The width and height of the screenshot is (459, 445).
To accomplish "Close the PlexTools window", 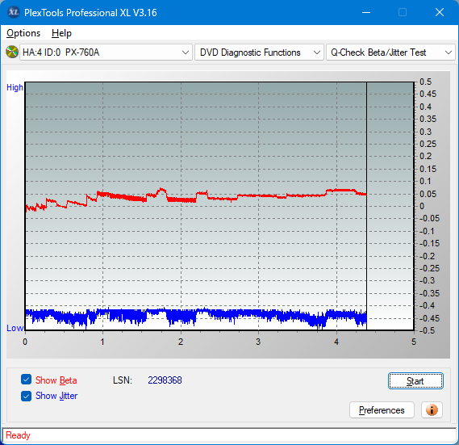I will [440, 12].
